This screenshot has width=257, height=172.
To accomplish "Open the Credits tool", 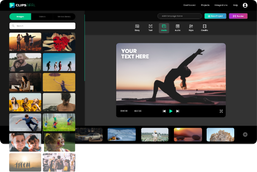I will pyautogui.click(x=204, y=28).
